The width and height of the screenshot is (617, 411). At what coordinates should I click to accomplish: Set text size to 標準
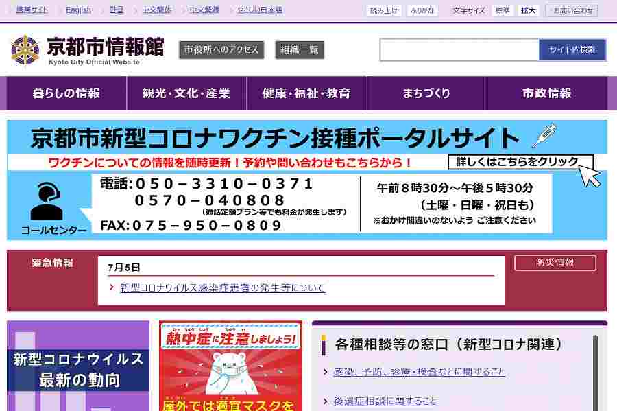pyautogui.click(x=503, y=10)
